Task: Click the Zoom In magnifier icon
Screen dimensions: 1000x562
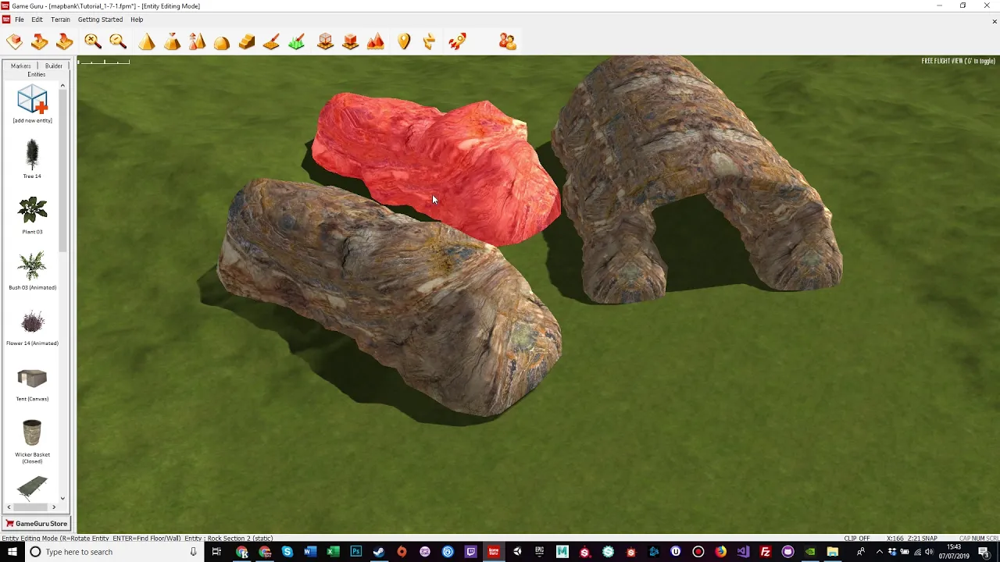Action: (x=93, y=41)
